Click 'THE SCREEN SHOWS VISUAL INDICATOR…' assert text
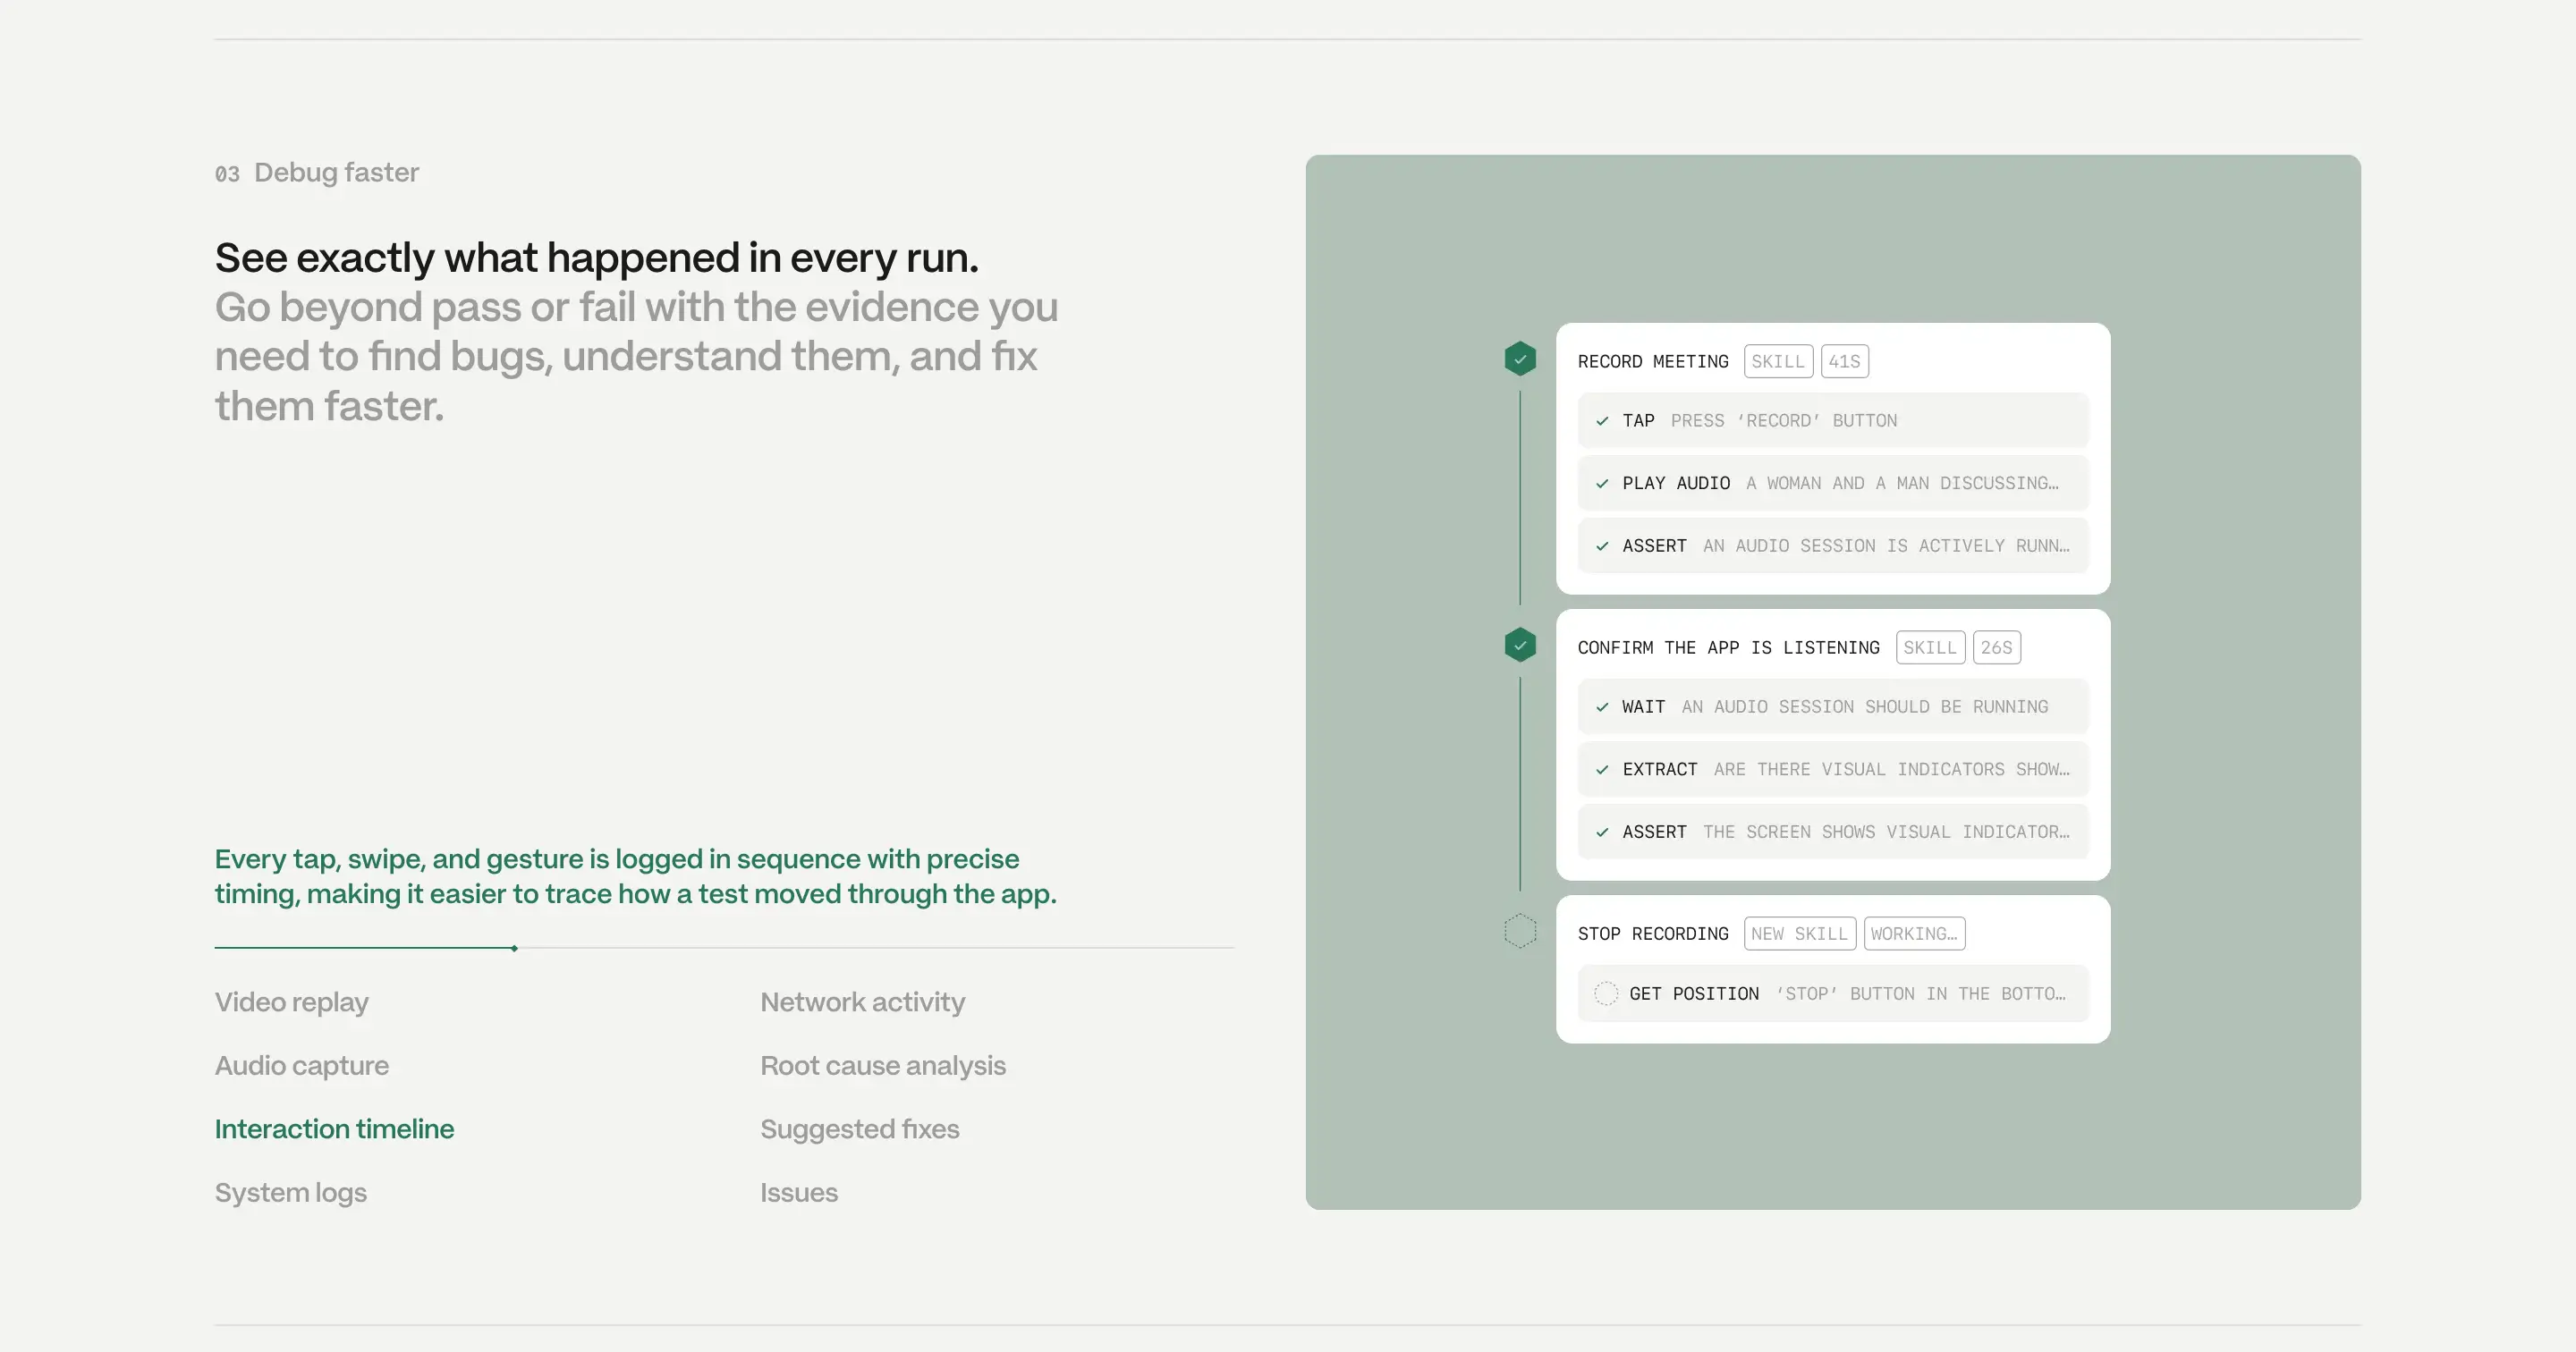The width and height of the screenshot is (2576, 1352). coord(1886,832)
